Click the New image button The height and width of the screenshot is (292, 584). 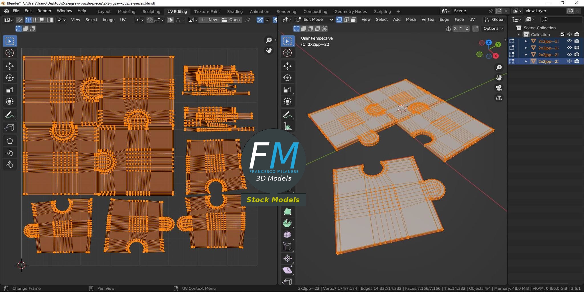pyautogui.click(x=209, y=20)
